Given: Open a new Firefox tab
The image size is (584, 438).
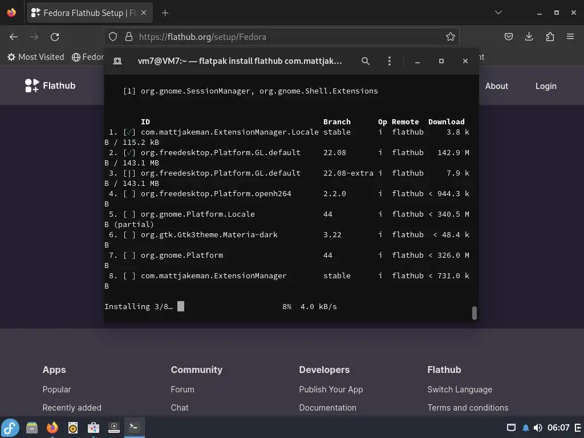Looking at the screenshot, I should point(165,13).
